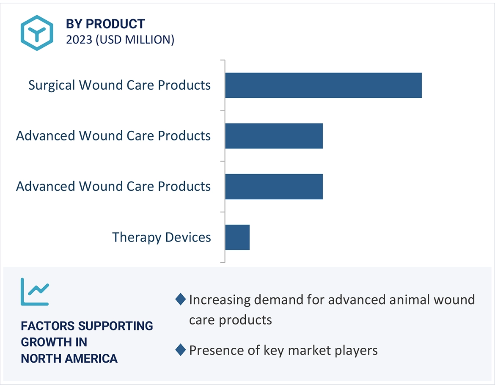
Task: Click the Increasing demand for advanced animal wound text
Action: coord(332,300)
